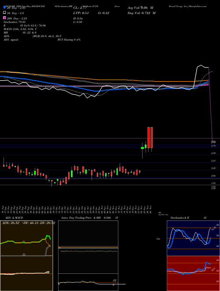Click the 2.59 price axis label
This screenshot has width=220, height=291.
(213, 153)
